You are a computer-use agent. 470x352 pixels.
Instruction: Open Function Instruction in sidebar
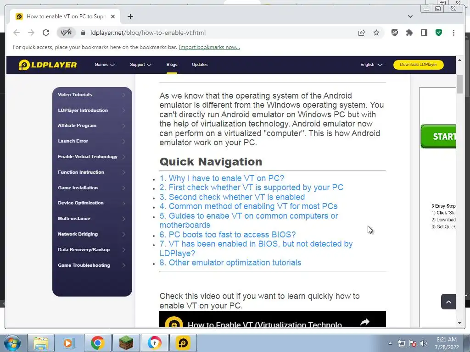[x=92, y=172]
